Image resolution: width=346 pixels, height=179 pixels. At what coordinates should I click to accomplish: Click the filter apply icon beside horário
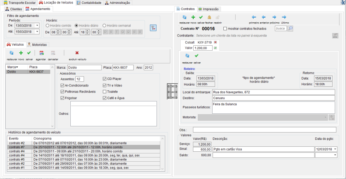[x=153, y=28]
